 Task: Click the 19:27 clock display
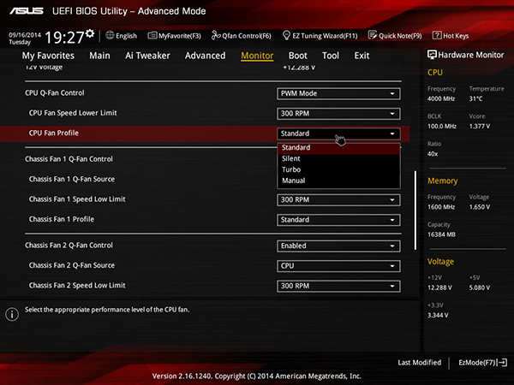(x=64, y=37)
